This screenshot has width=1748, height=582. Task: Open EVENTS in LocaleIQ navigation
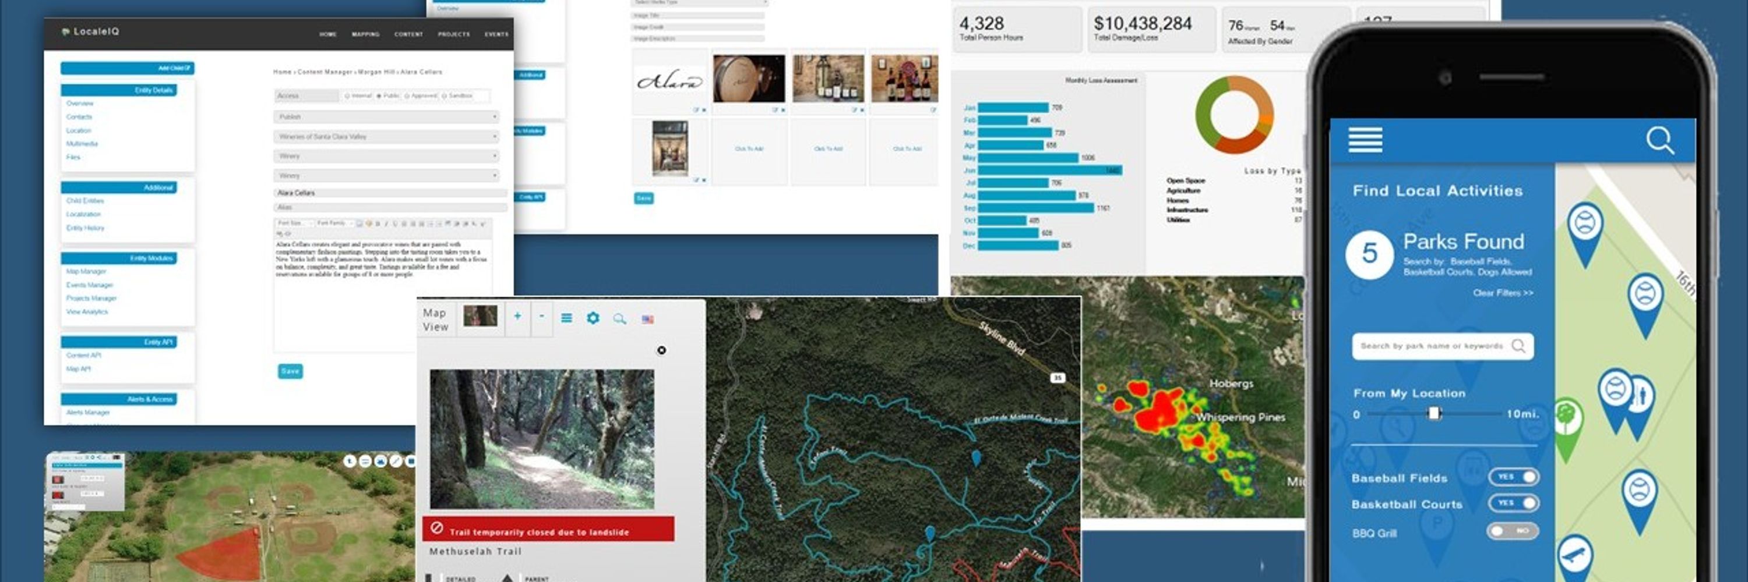coord(496,34)
